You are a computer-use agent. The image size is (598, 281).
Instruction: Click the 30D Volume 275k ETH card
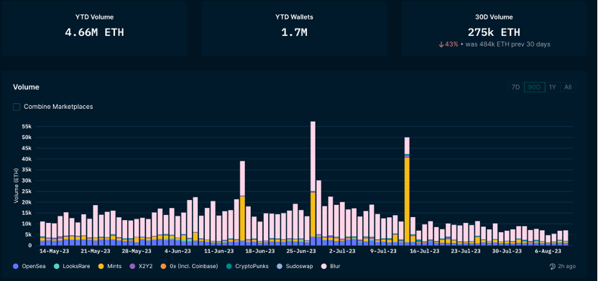click(494, 29)
